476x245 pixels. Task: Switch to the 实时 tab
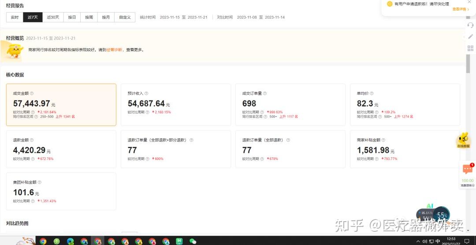15,17
